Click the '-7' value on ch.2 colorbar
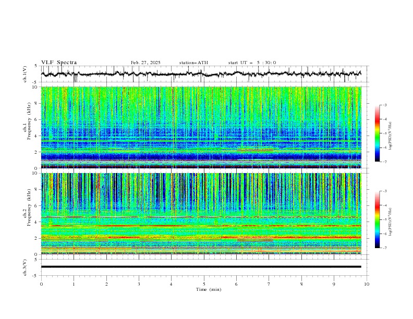Screen dimensions: 413x319 click(385, 248)
